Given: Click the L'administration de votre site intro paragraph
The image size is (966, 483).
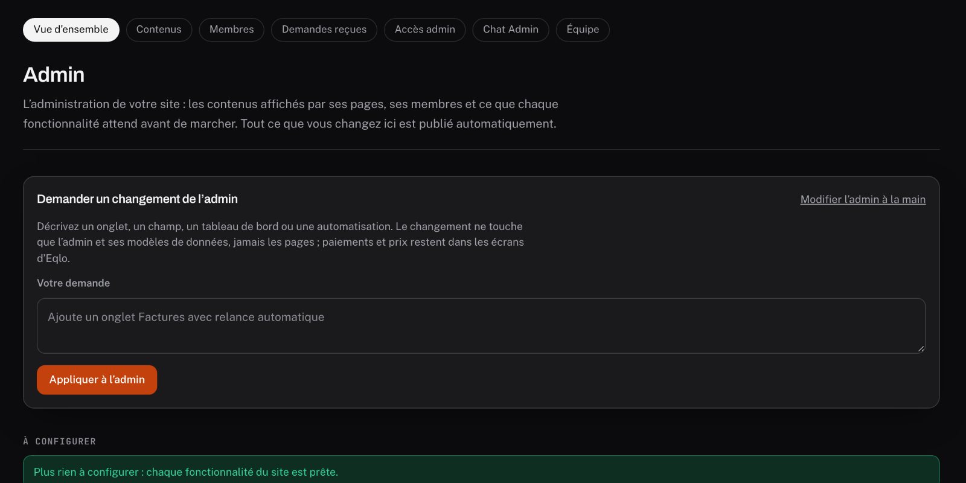Looking at the screenshot, I should click(290, 114).
